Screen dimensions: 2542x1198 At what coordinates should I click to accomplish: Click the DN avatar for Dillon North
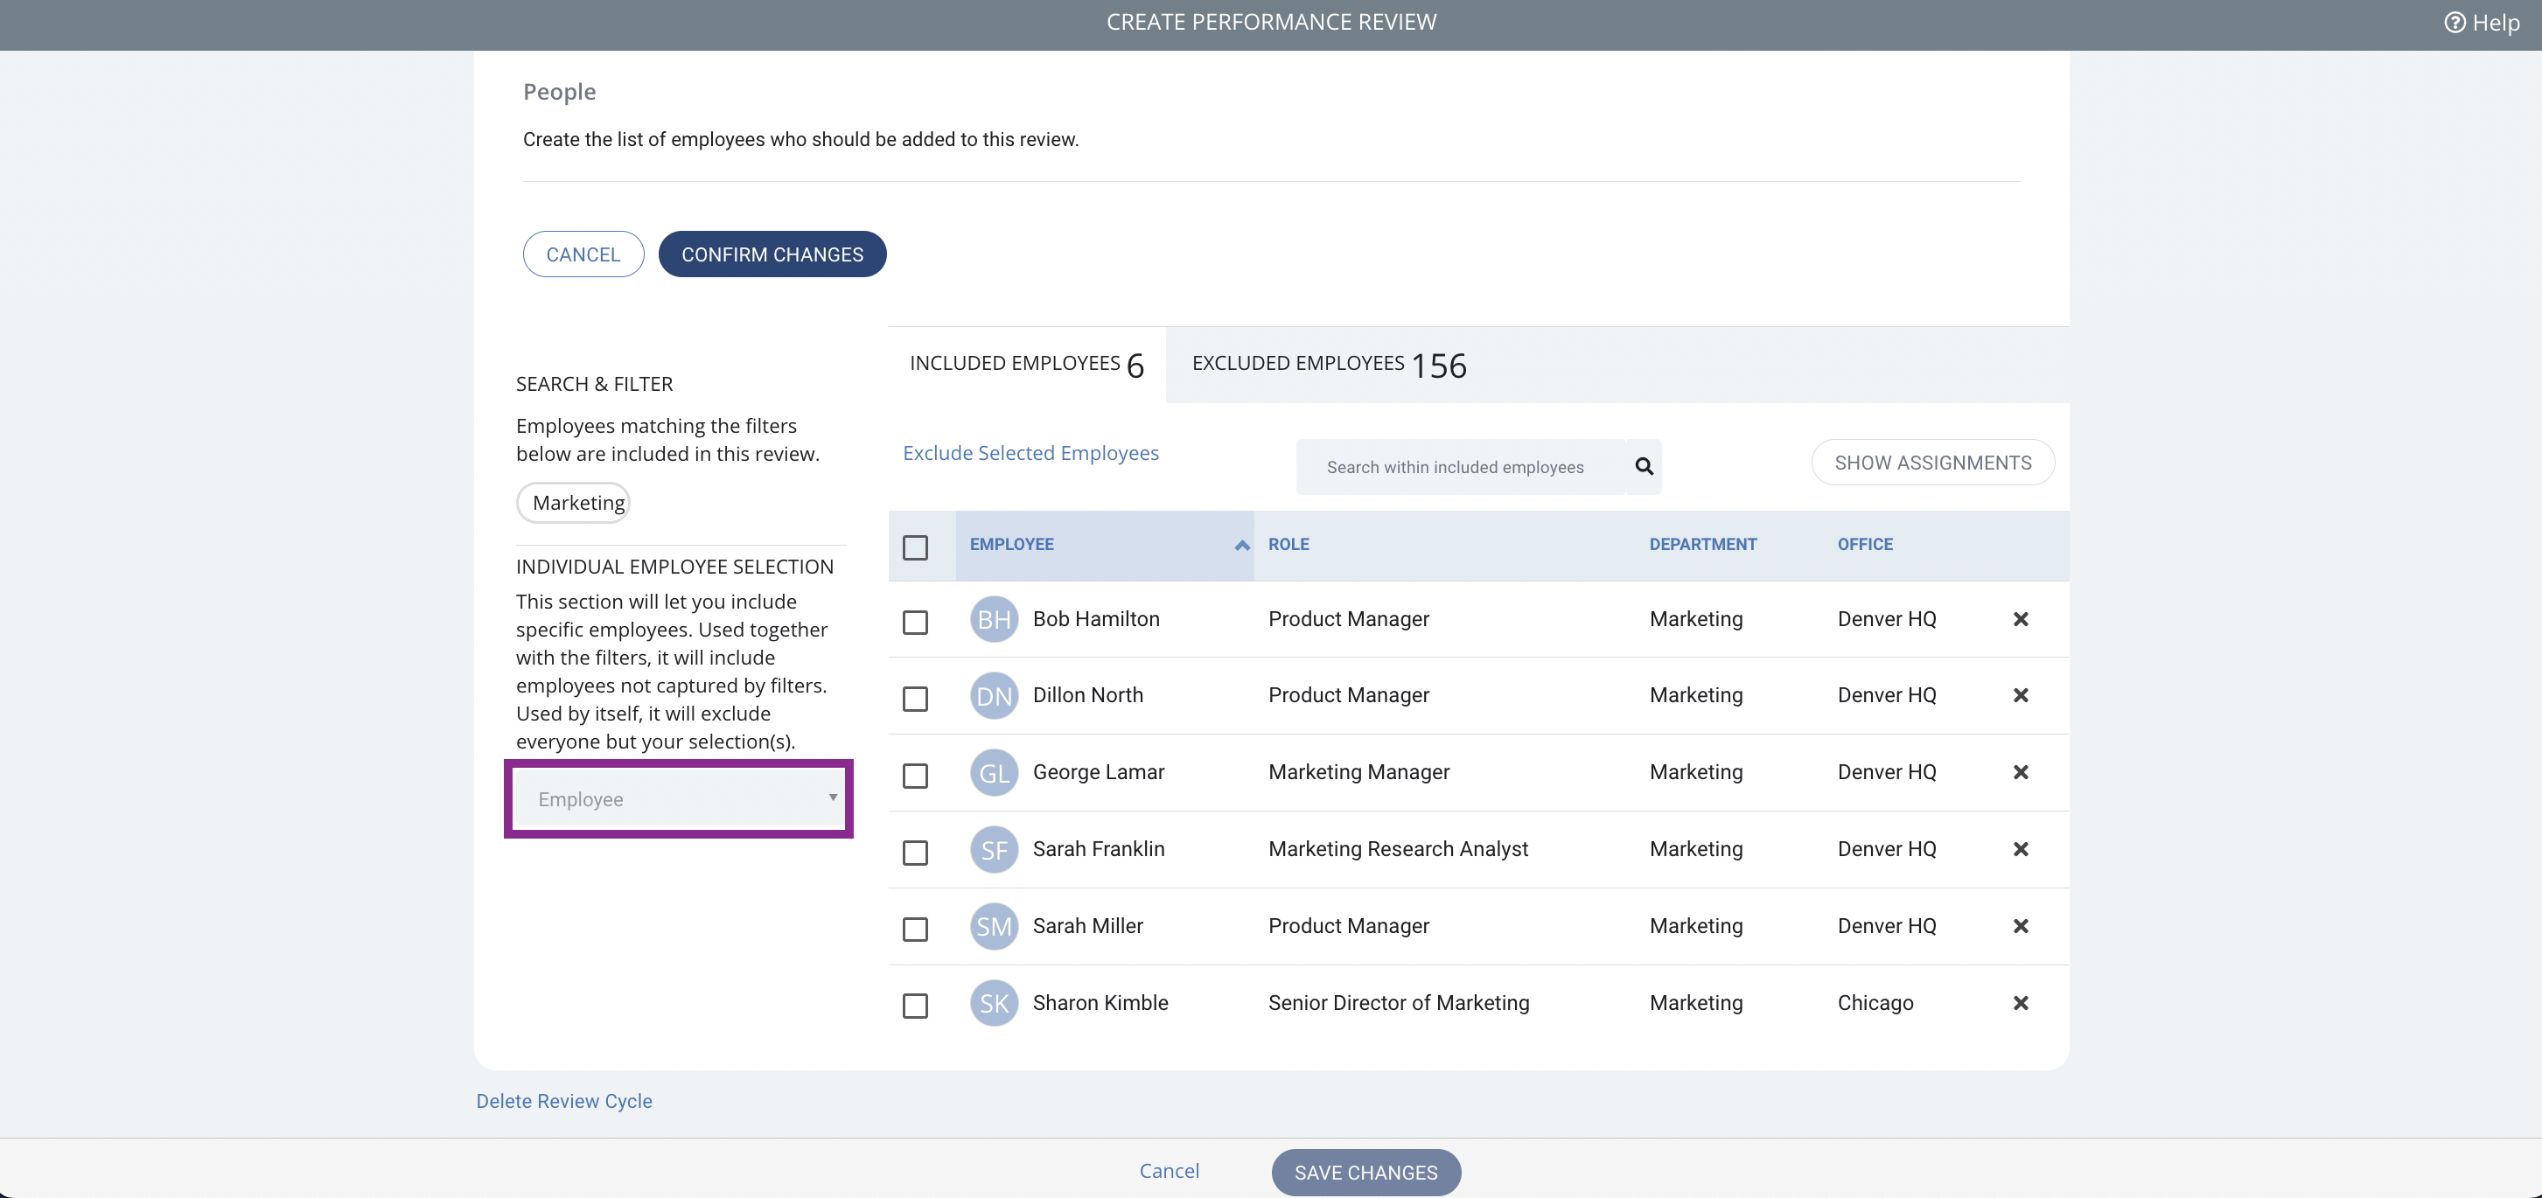(994, 696)
